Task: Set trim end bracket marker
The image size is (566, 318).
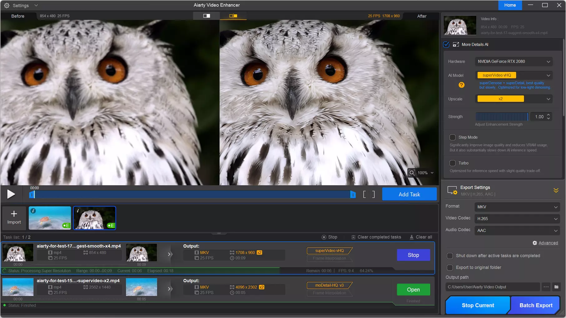Action: pos(373,195)
